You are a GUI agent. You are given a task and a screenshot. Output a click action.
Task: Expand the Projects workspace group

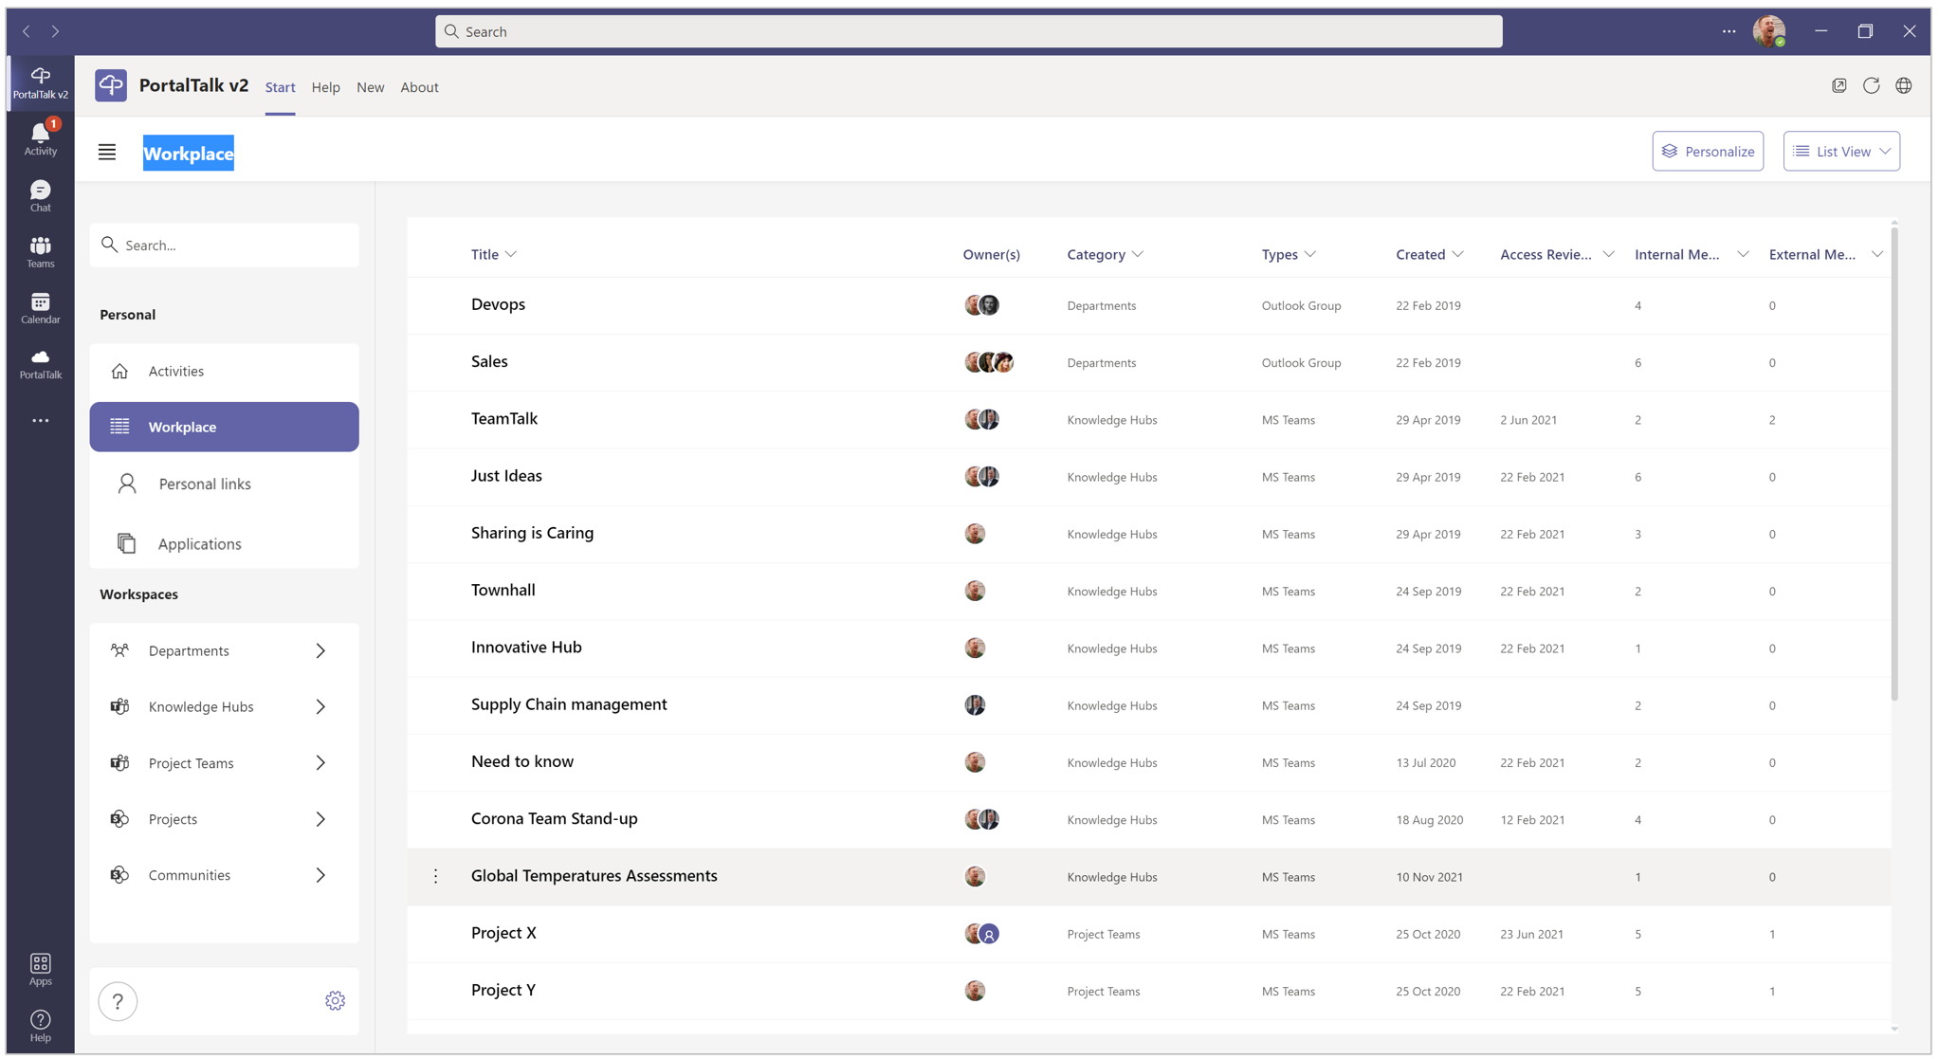point(320,819)
